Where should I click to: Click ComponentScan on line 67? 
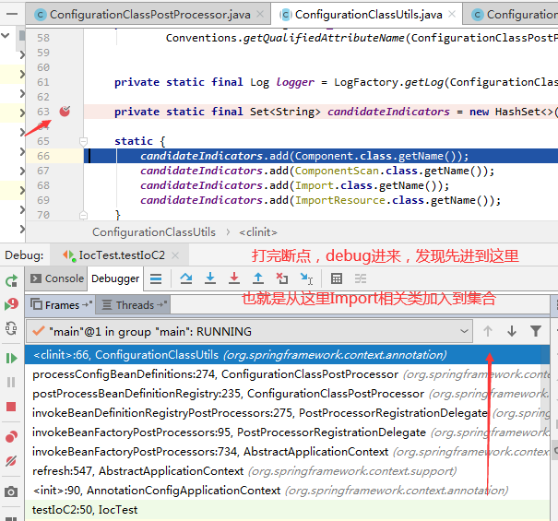coord(337,171)
